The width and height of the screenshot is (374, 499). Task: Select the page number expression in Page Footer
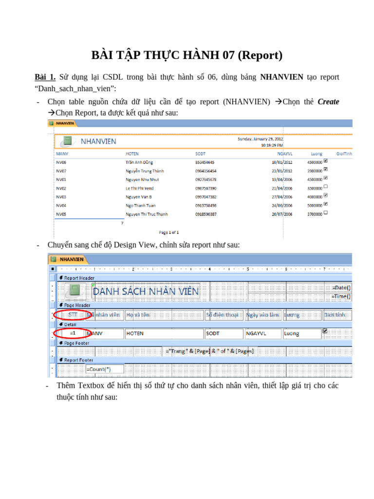click(210, 351)
